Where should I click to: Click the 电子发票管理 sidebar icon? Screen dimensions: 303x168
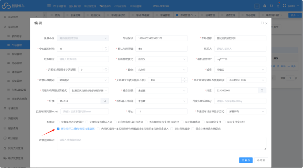pyautogui.click(x=5, y=158)
